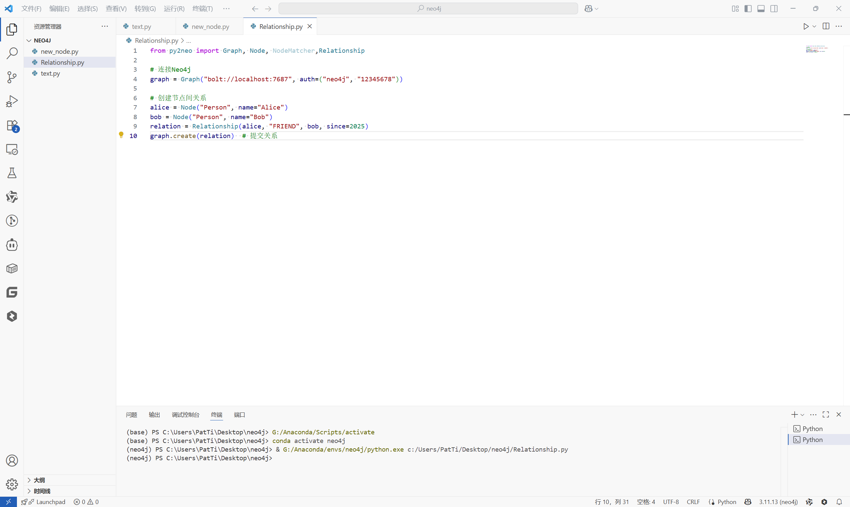Collapse the NEO4J folder tree
850x507 pixels.
point(29,40)
